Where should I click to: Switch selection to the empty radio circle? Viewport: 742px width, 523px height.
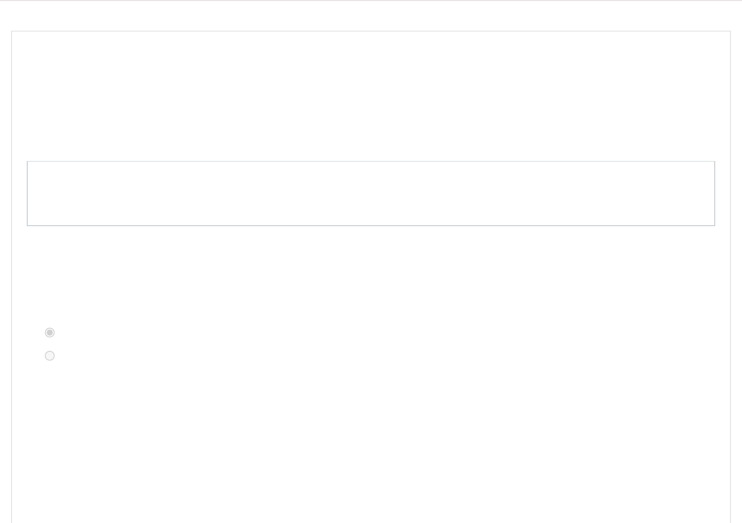[x=49, y=356]
